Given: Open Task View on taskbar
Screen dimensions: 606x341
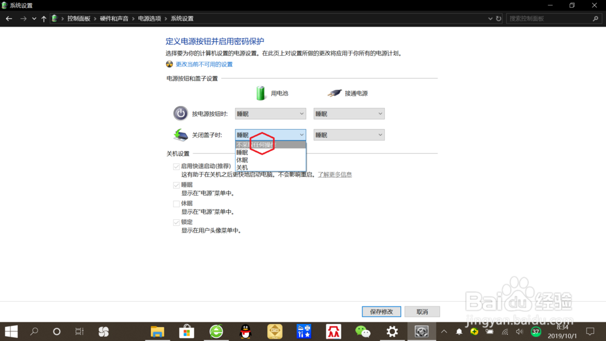Looking at the screenshot, I should point(79,331).
